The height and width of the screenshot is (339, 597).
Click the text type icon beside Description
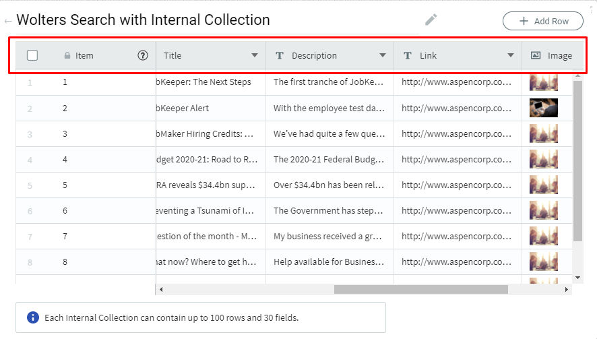(280, 56)
